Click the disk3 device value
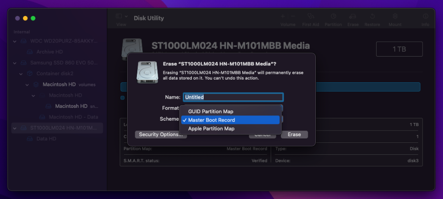Screen dimensions: 443x199 (413, 161)
